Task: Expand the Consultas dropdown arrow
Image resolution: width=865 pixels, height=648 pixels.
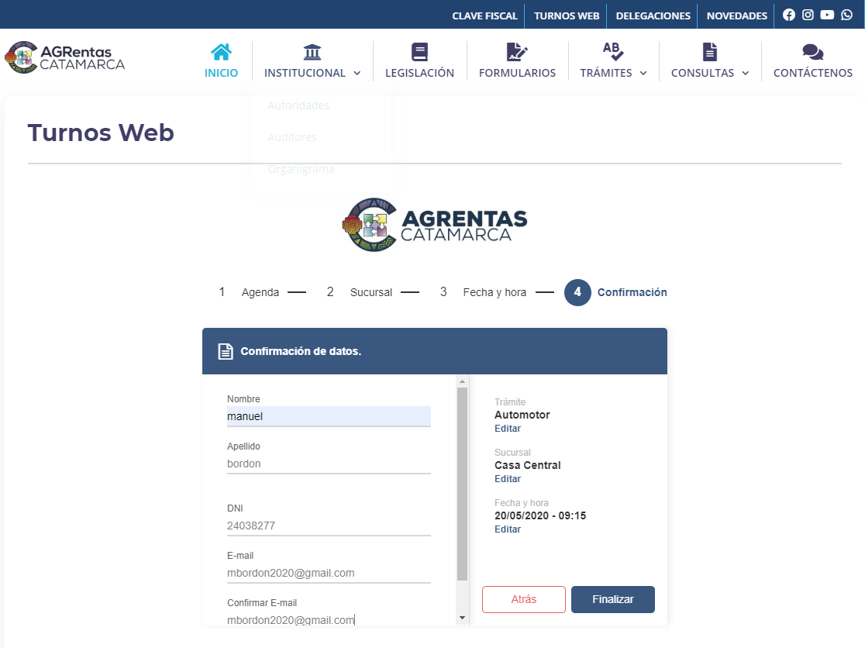Action: coord(746,73)
